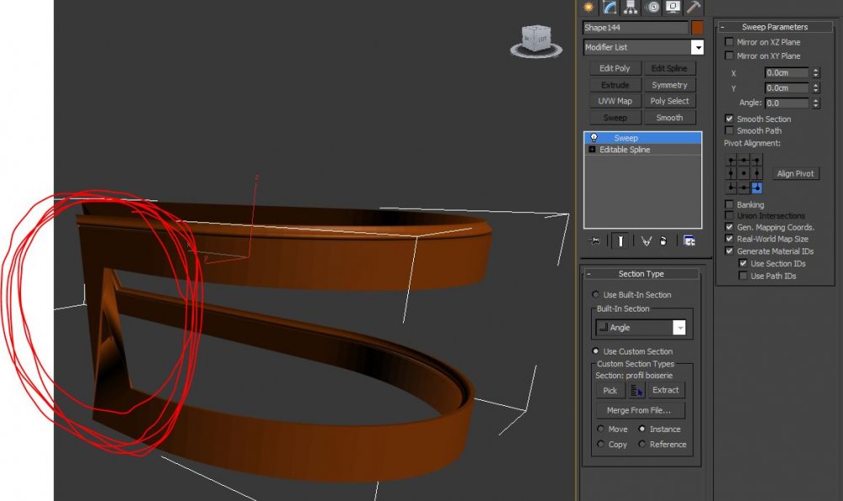The image size is (843, 501).
Task: Click the orange object color swatch
Action: (697, 28)
